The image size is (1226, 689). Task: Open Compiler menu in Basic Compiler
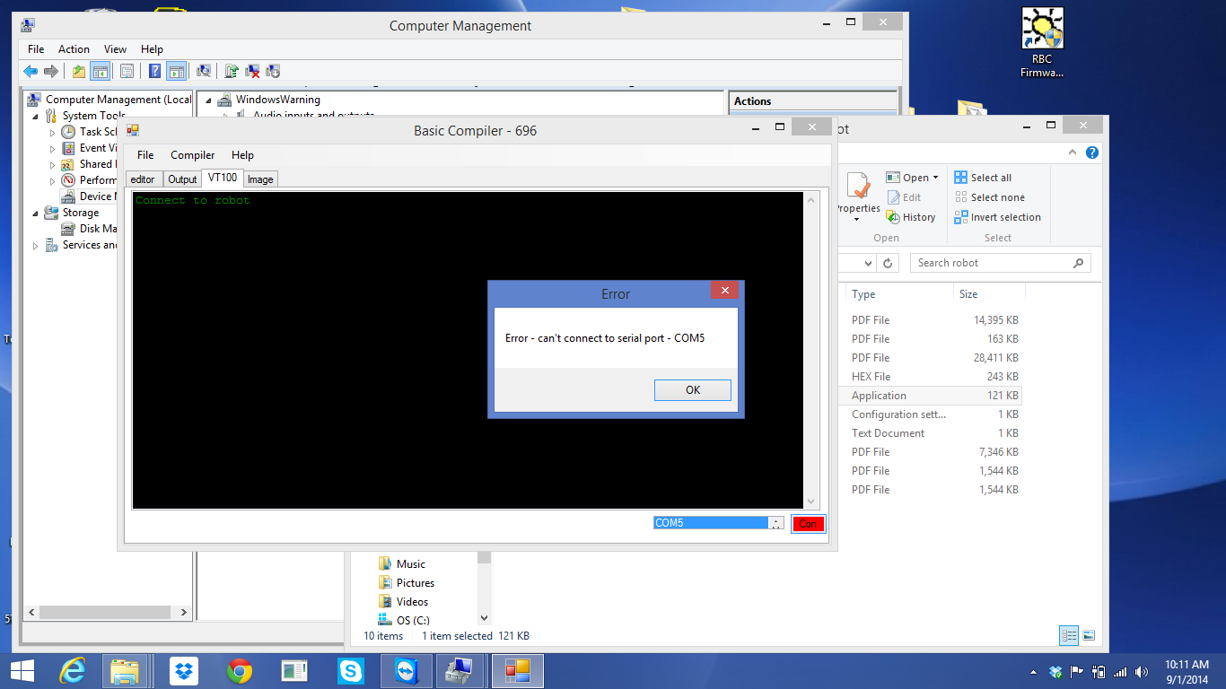tap(192, 155)
